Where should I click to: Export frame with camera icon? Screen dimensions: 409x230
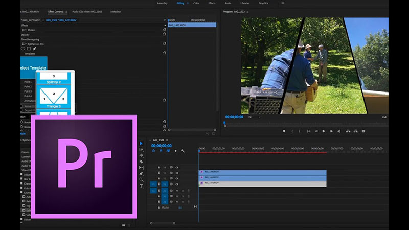point(363,131)
